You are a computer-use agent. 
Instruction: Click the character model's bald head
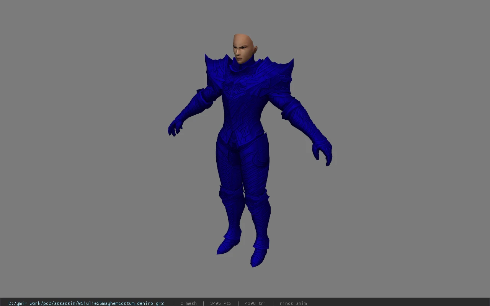[x=243, y=48]
